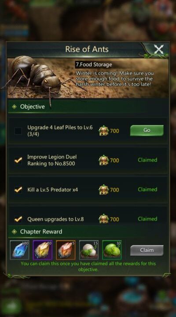Tap the white eggs reward icon
This screenshot has width=176, height=317.
click(89, 250)
